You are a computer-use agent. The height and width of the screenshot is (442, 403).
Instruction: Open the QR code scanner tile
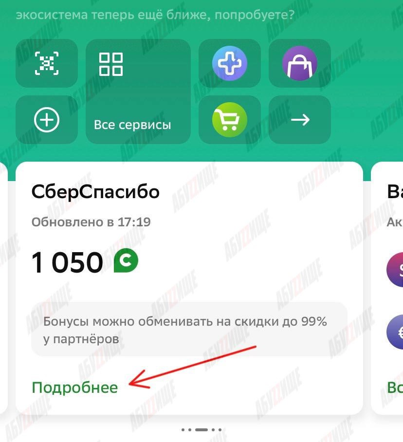[47, 63]
